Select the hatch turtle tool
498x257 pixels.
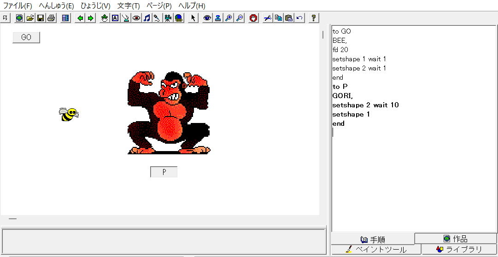tap(105, 18)
